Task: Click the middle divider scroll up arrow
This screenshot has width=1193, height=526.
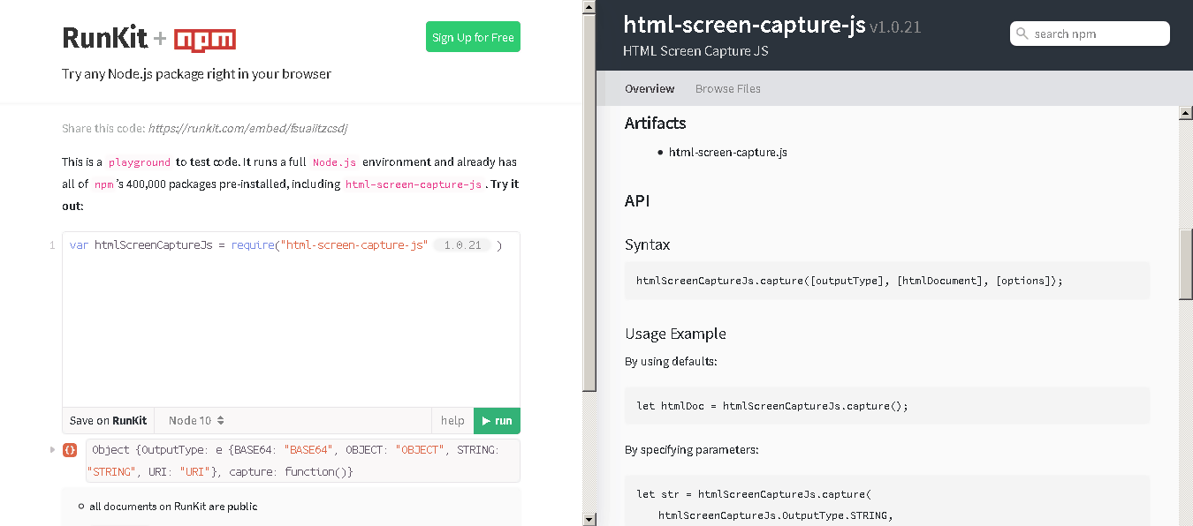Action: point(589,6)
